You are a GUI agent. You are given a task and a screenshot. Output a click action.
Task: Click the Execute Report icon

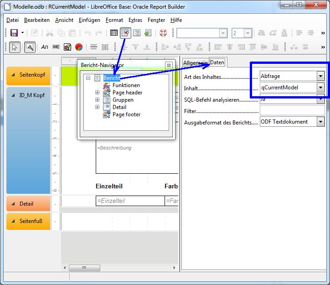(x=148, y=33)
